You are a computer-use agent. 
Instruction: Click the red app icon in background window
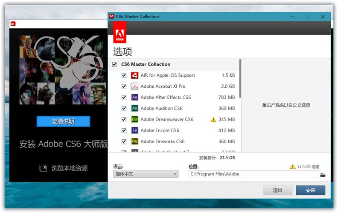click(13, 24)
